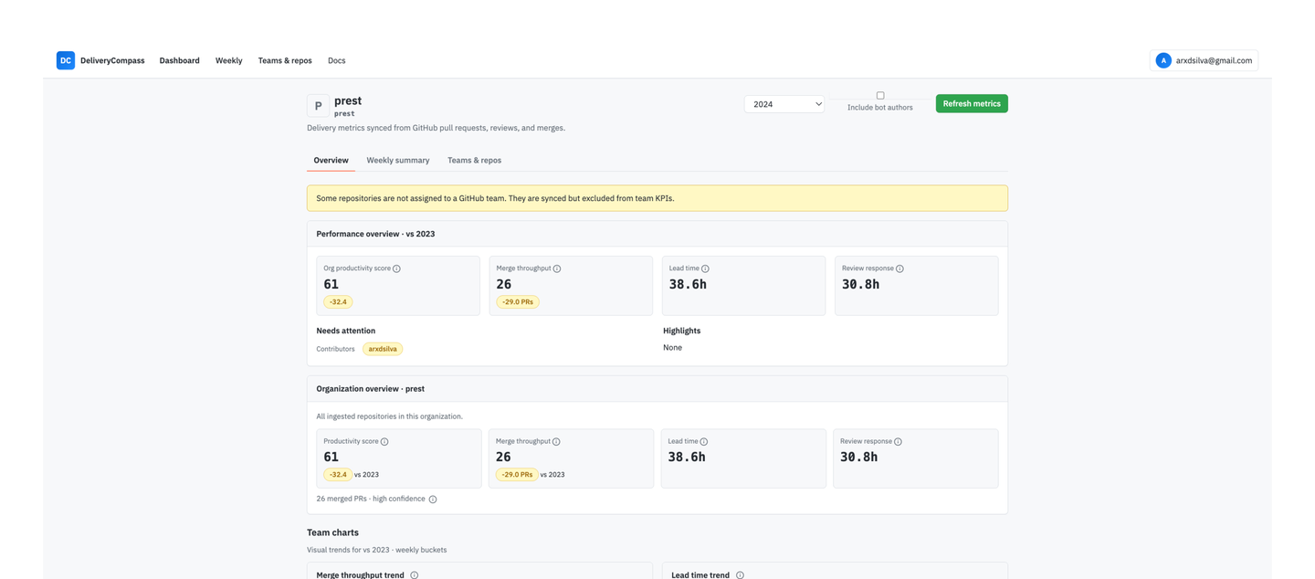Click the user avatar icon beside email
The image size is (1315, 579).
pos(1162,60)
